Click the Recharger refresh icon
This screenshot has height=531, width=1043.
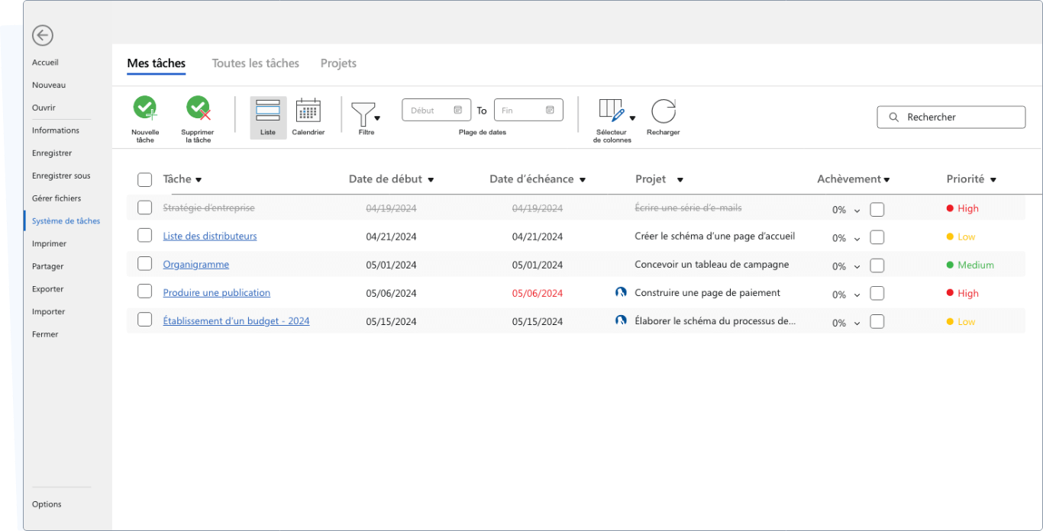pos(664,111)
